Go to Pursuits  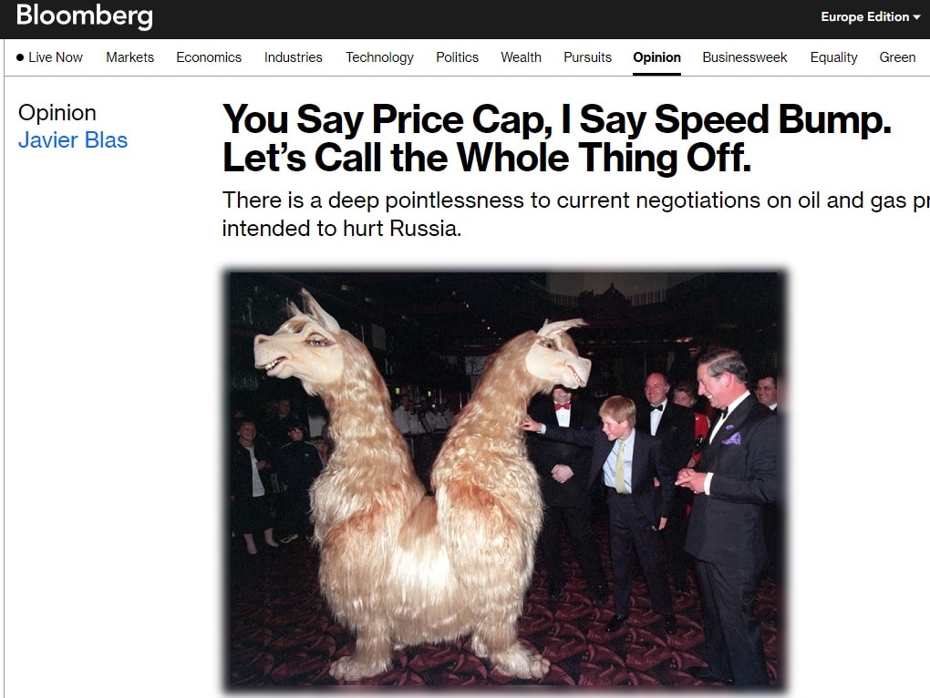pyautogui.click(x=587, y=57)
